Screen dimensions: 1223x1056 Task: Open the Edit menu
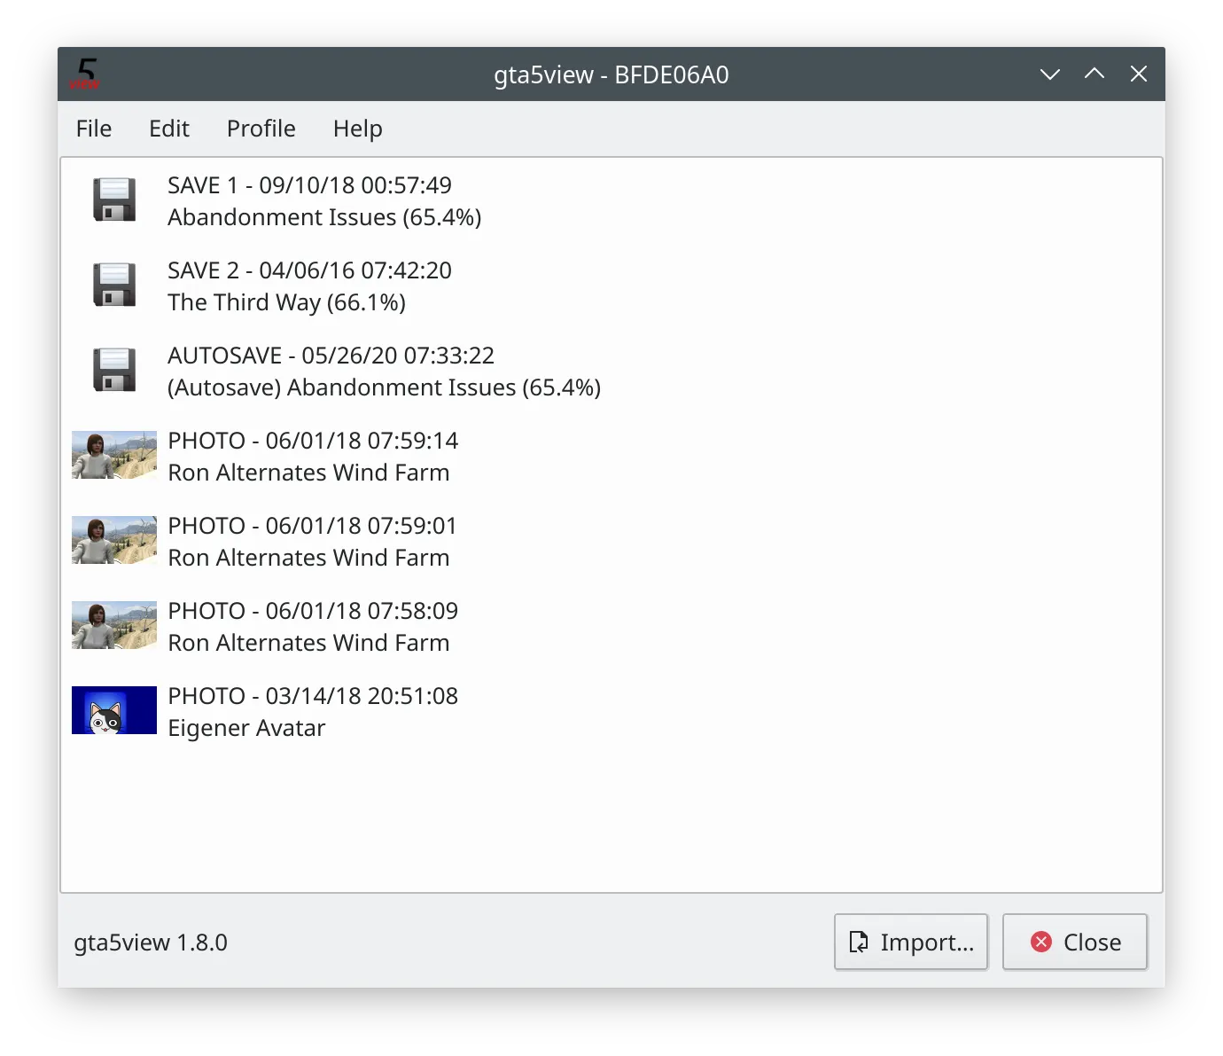169,129
